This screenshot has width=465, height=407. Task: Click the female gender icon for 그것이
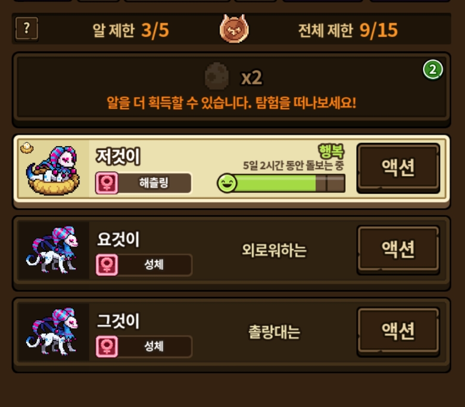pyautogui.click(x=107, y=346)
